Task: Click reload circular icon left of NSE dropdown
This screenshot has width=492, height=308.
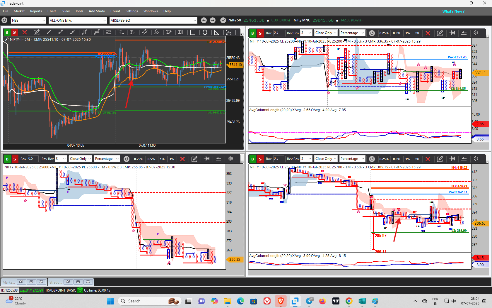Action: tap(4, 20)
